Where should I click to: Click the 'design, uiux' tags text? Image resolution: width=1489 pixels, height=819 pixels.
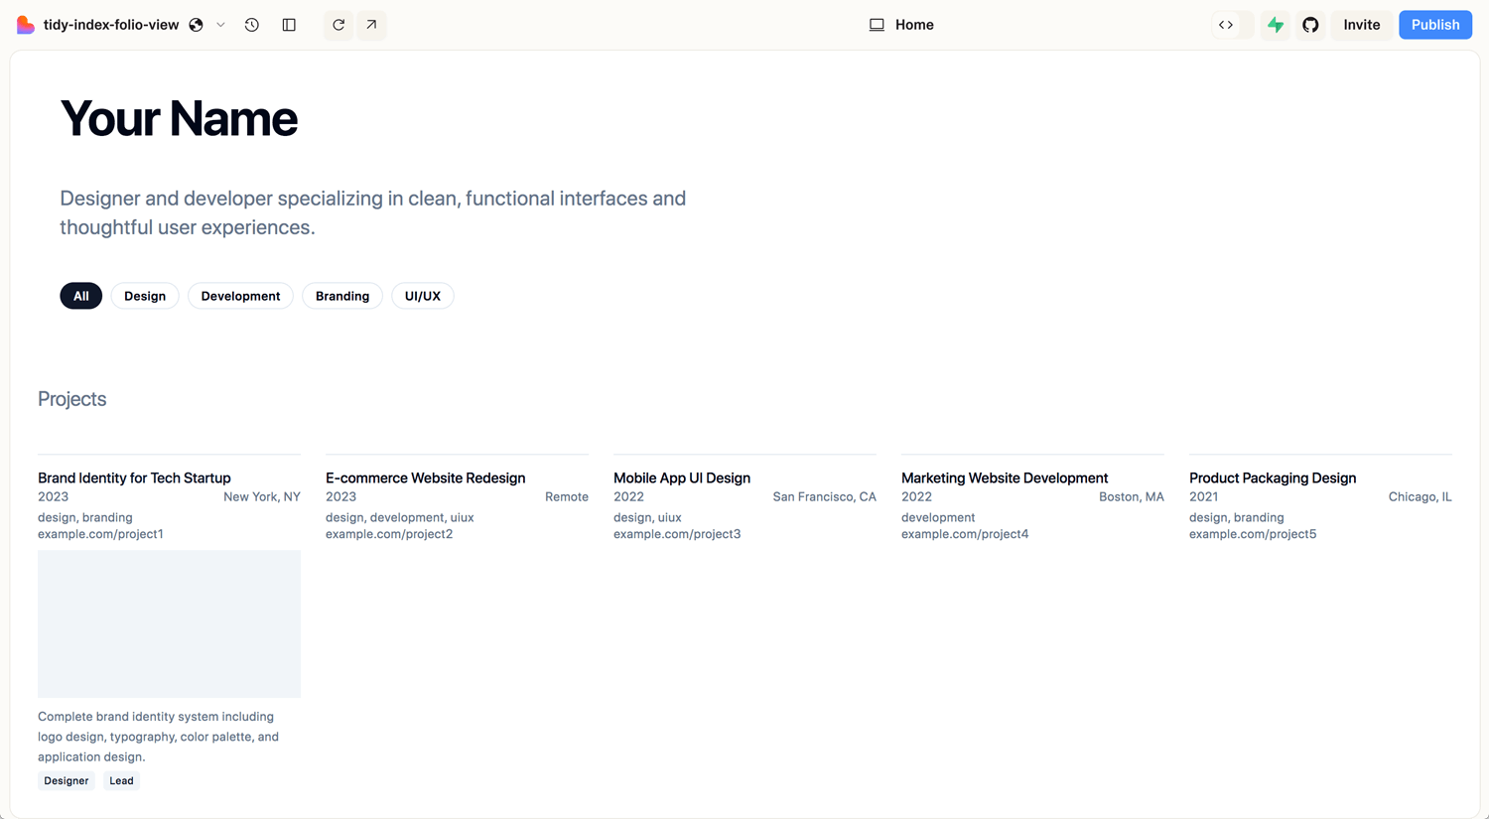647,517
